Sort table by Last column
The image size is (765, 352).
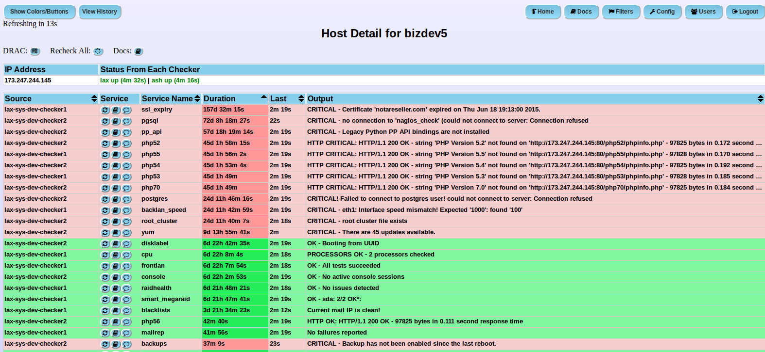click(301, 99)
